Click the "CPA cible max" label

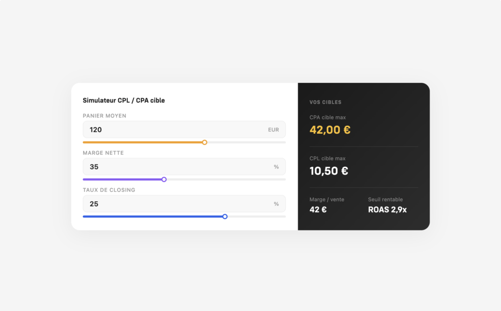[x=328, y=118]
